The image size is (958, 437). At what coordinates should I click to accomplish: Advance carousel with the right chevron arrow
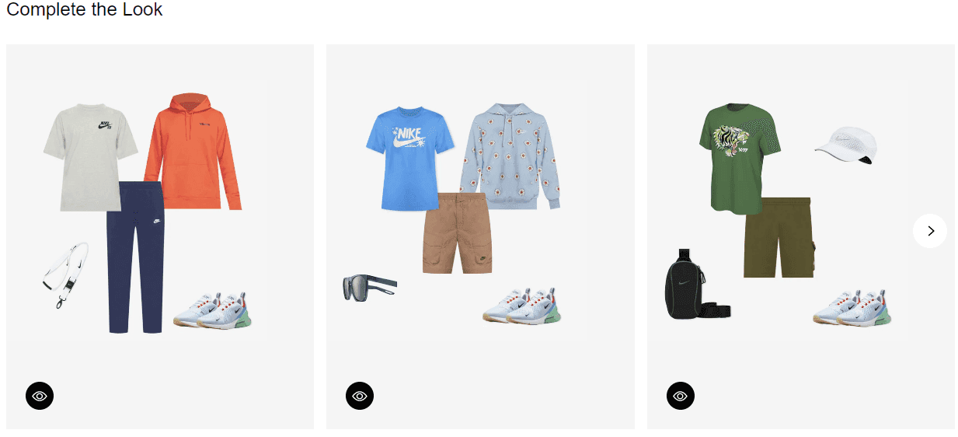pos(930,231)
